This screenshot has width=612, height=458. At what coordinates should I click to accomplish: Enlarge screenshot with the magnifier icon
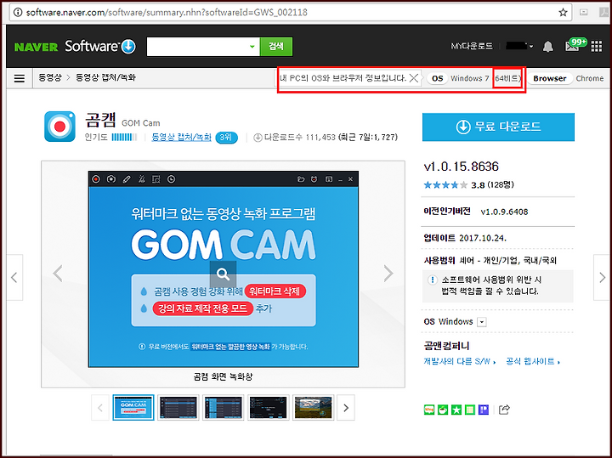click(x=223, y=274)
